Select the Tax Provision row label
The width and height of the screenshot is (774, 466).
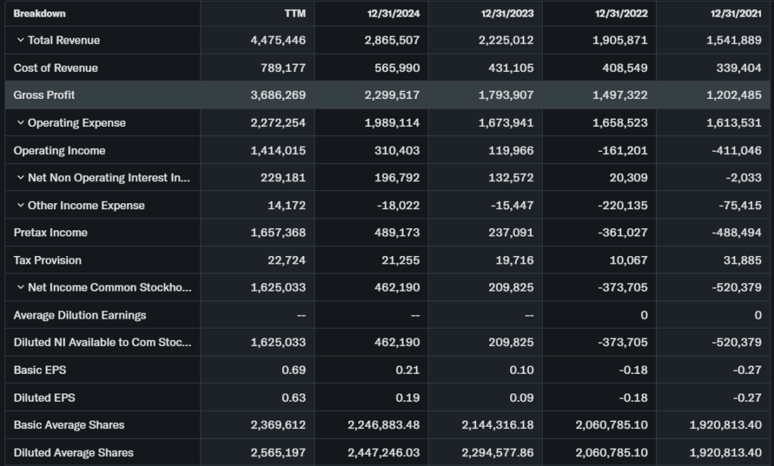pos(47,260)
